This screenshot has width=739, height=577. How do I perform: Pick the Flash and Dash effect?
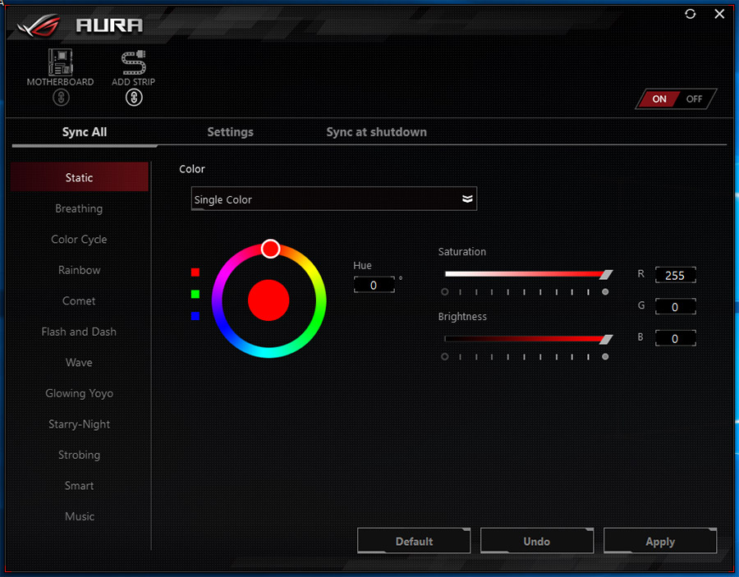click(79, 332)
